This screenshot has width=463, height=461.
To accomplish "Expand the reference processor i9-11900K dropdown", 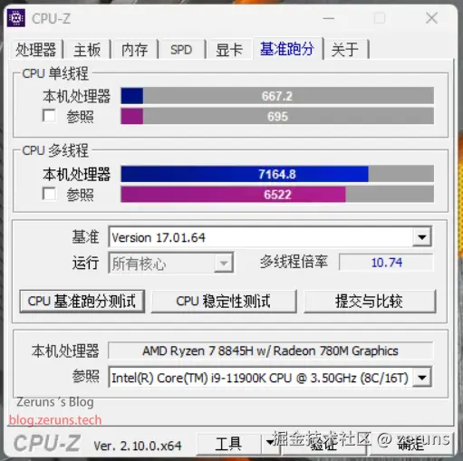I will click(422, 377).
